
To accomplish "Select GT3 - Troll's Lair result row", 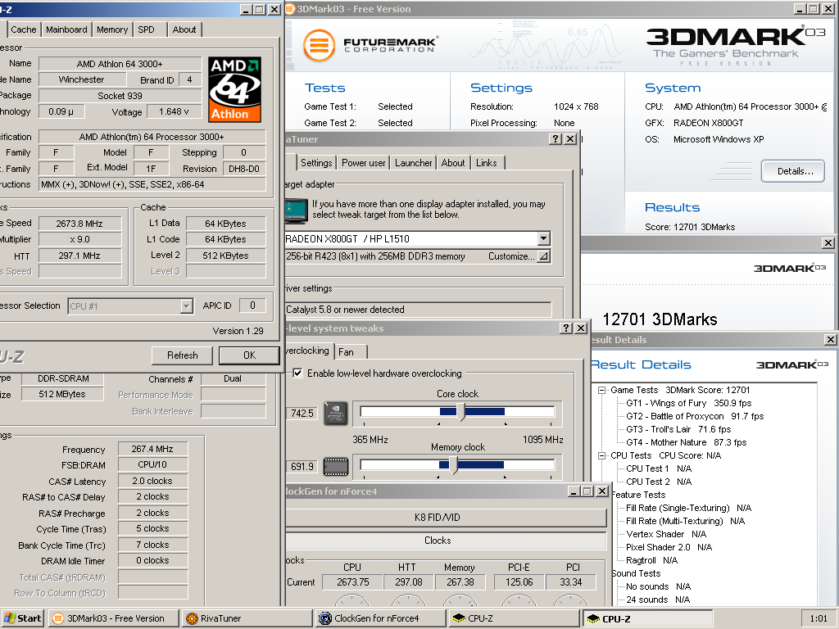I will pyautogui.click(x=678, y=429).
